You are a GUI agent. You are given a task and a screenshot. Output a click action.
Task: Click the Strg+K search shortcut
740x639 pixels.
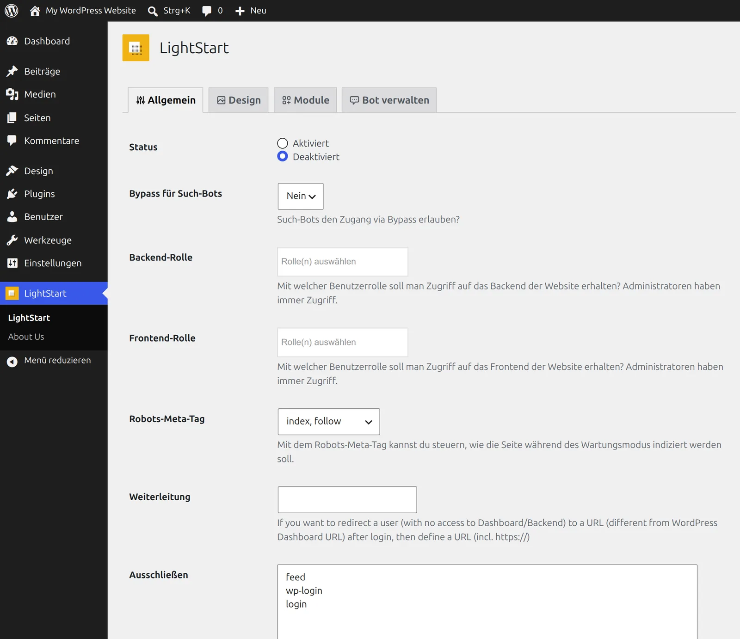[177, 11]
